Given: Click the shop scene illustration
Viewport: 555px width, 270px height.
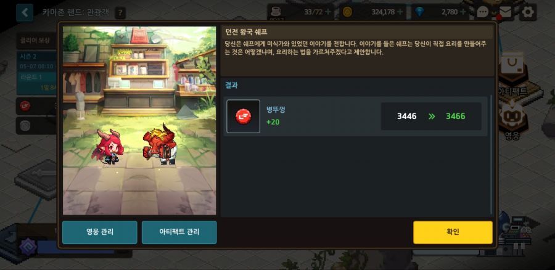Looking at the screenshot, I should [139, 121].
